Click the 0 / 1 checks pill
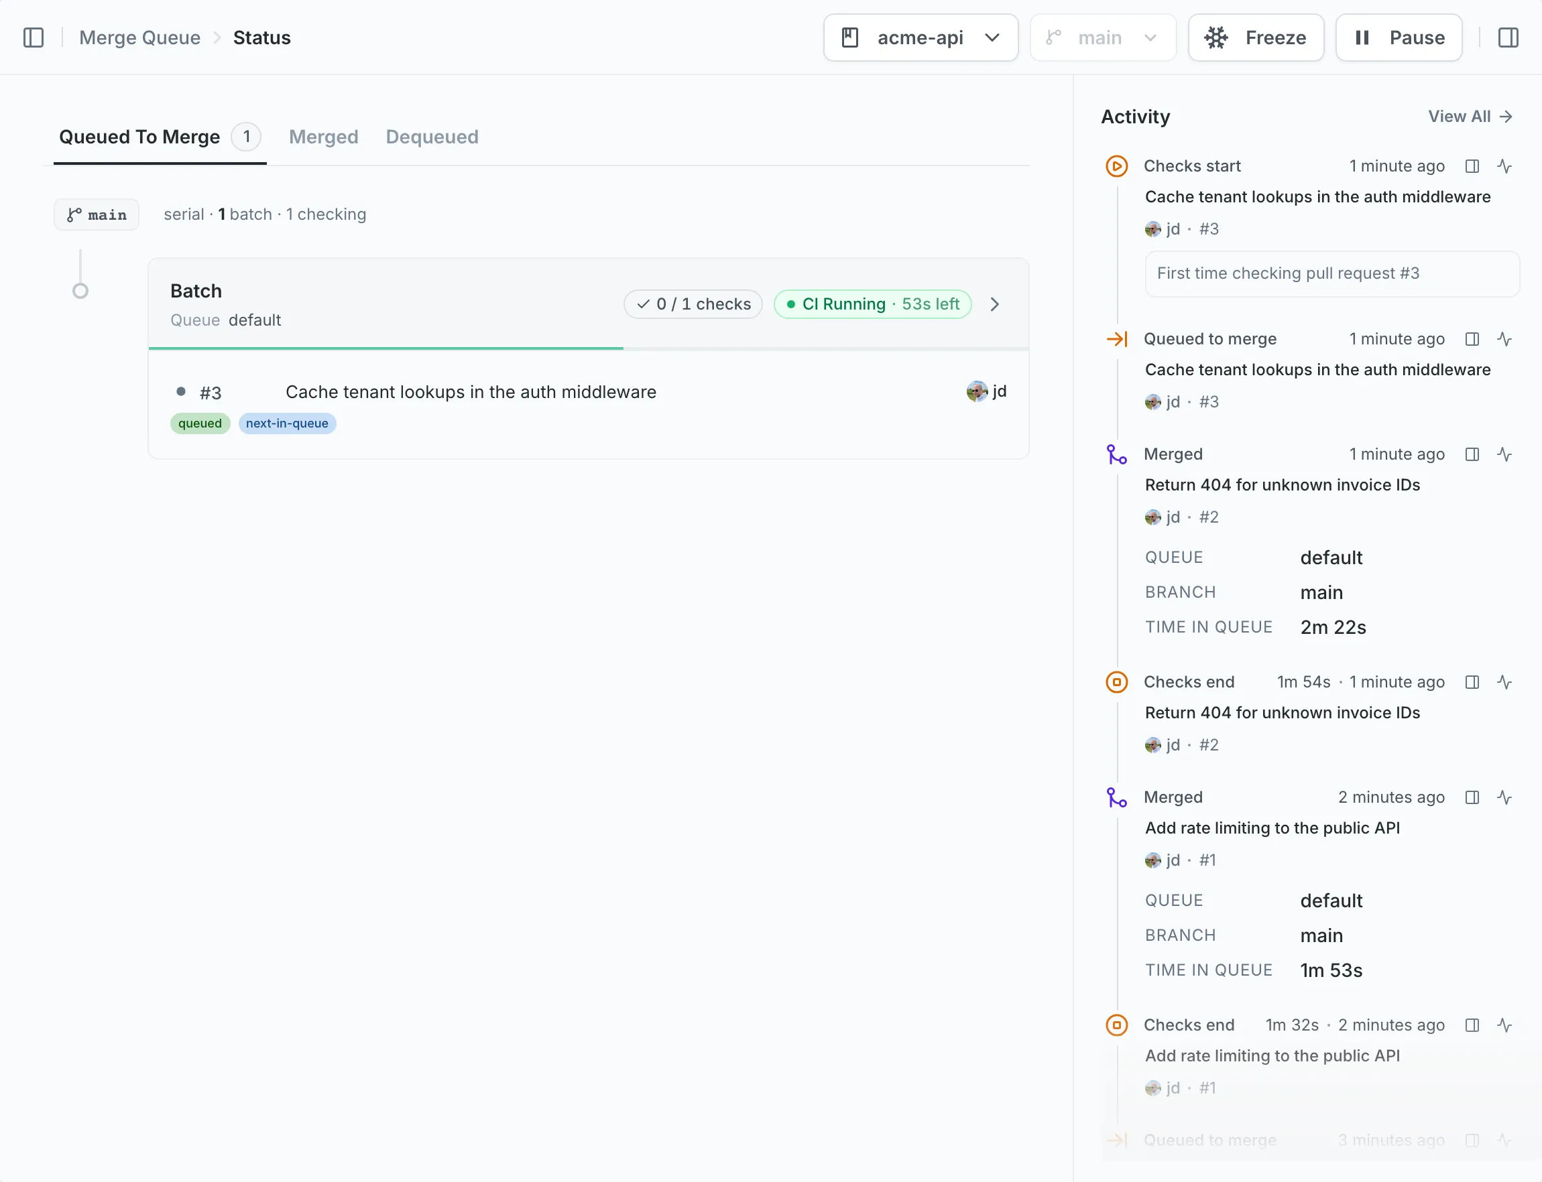This screenshot has height=1182, width=1542. coord(693,304)
